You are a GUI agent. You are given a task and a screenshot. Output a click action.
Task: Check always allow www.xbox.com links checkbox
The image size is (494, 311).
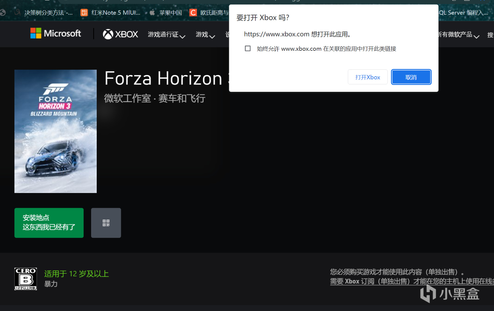point(248,48)
